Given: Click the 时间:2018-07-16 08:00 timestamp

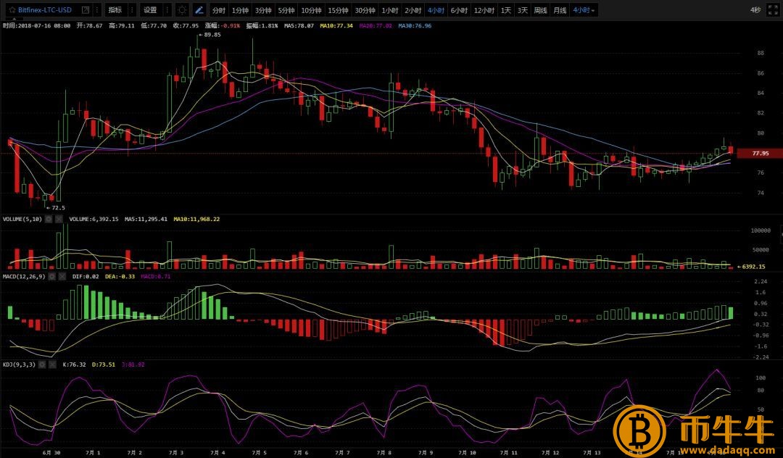Looking at the screenshot, I should (36, 25).
